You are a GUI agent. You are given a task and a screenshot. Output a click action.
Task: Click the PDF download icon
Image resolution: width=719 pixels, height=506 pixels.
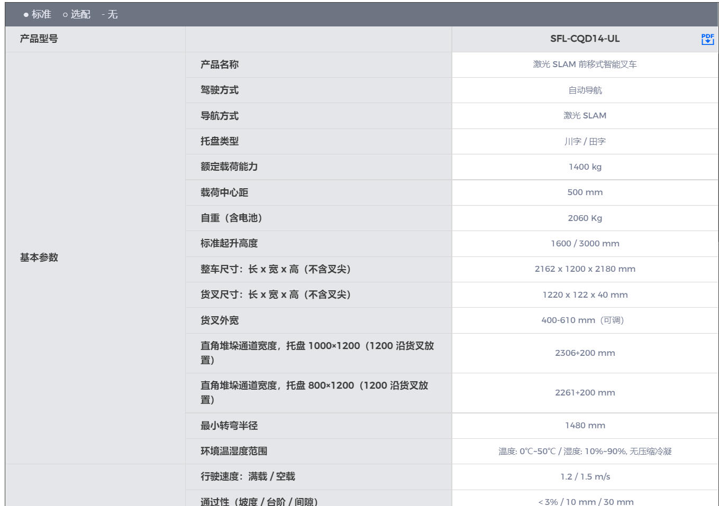[707, 39]
